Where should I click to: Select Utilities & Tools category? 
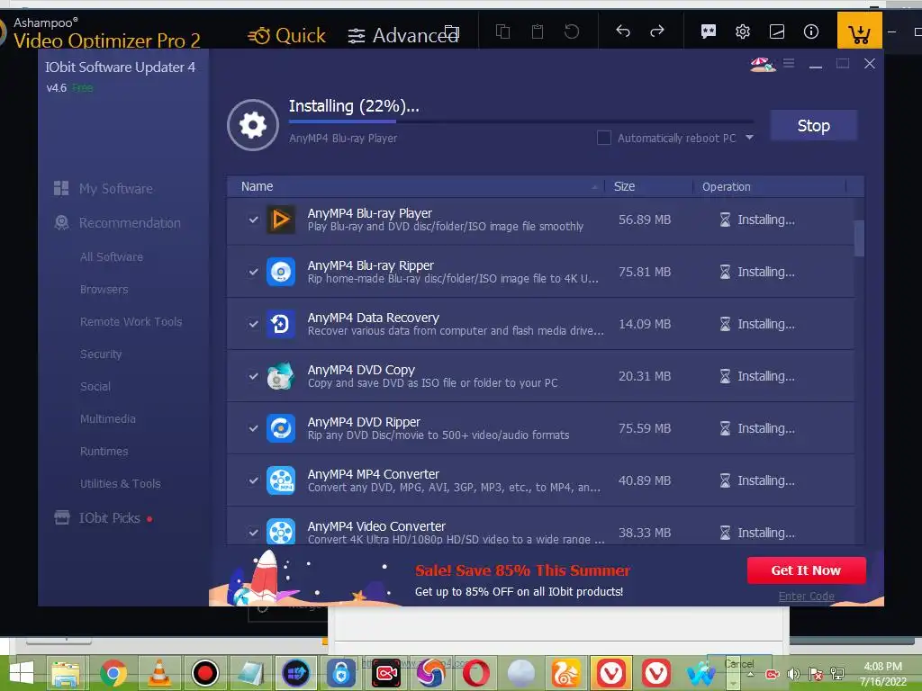[x=121, y=483]
